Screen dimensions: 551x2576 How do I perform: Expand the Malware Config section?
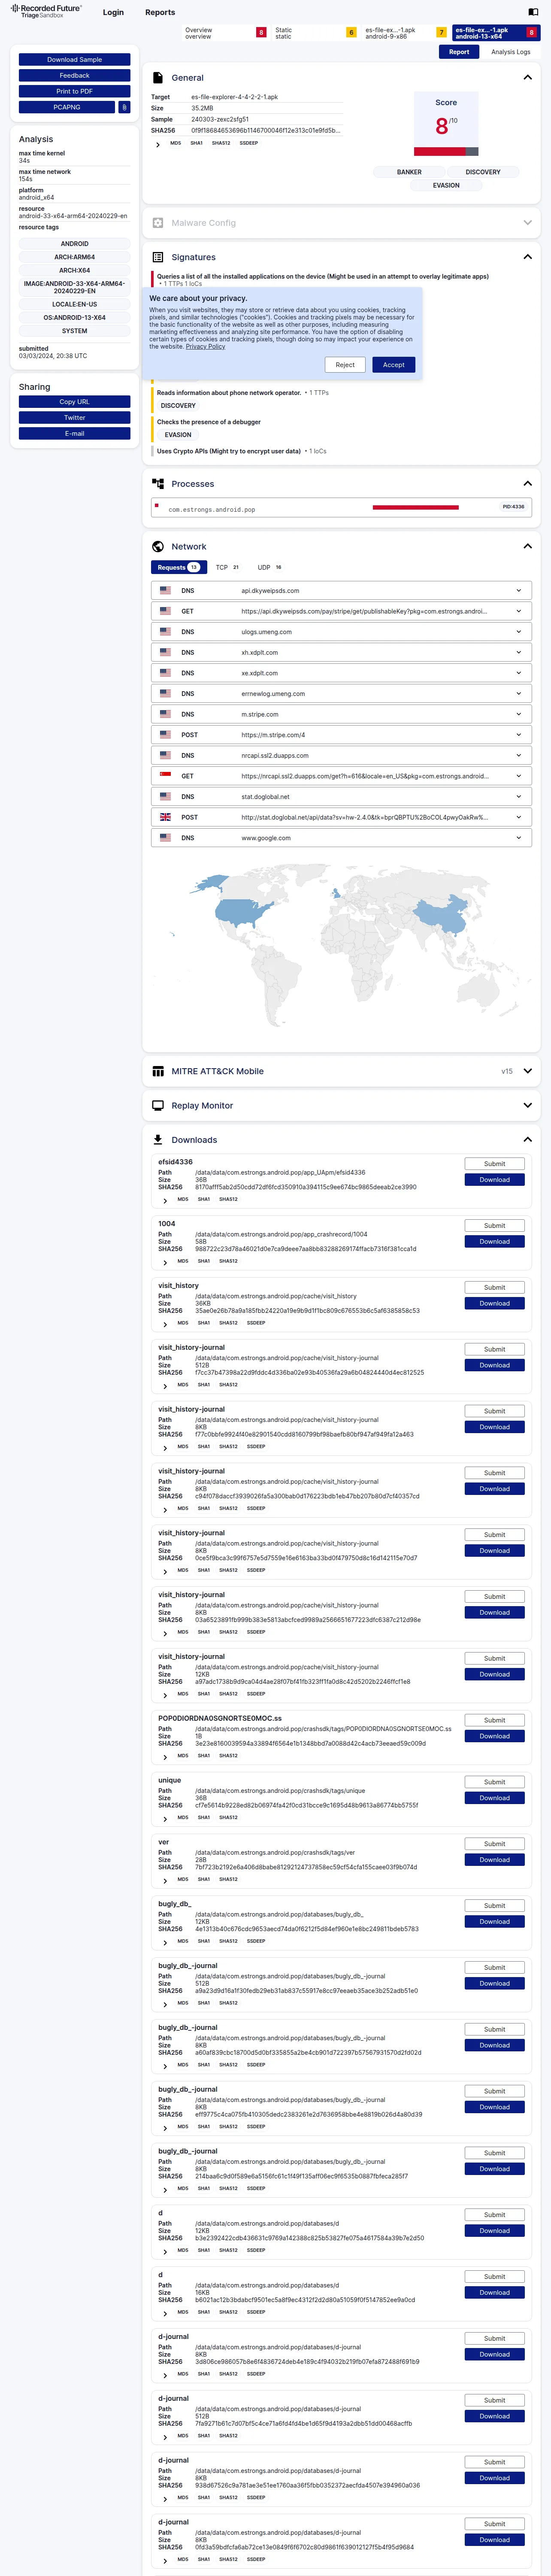528,223
